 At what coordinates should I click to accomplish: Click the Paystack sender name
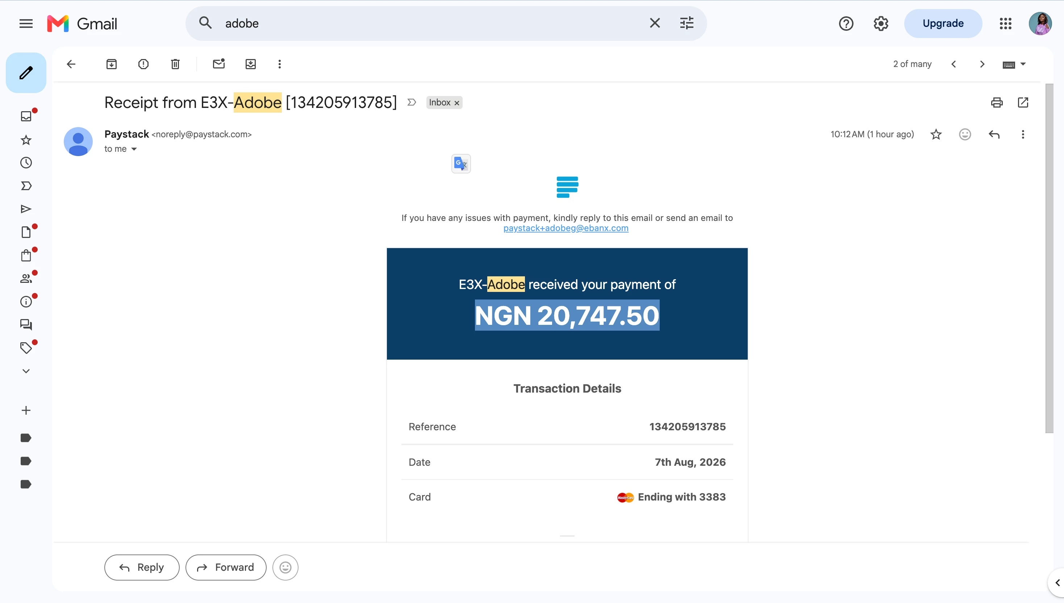pyautogui.click(x=126, y=134)
